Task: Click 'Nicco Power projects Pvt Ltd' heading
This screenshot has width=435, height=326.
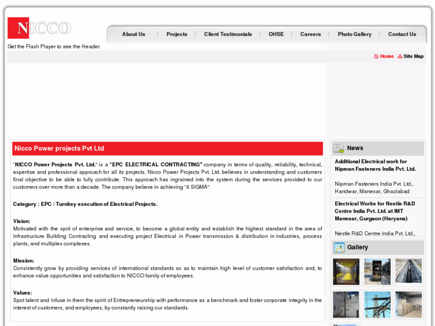Action: pos(59,148)
